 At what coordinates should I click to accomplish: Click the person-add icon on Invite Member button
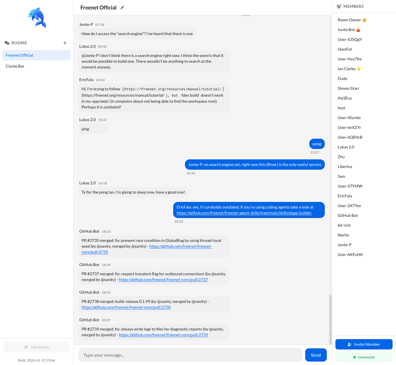pos(350,344)
